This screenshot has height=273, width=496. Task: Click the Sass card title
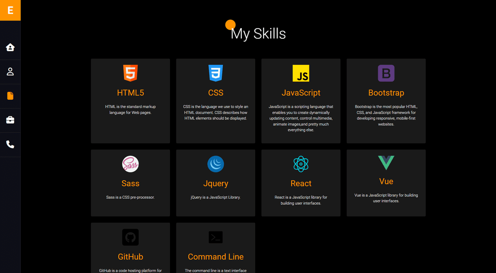pyautogui.click(x=130, y=183)
